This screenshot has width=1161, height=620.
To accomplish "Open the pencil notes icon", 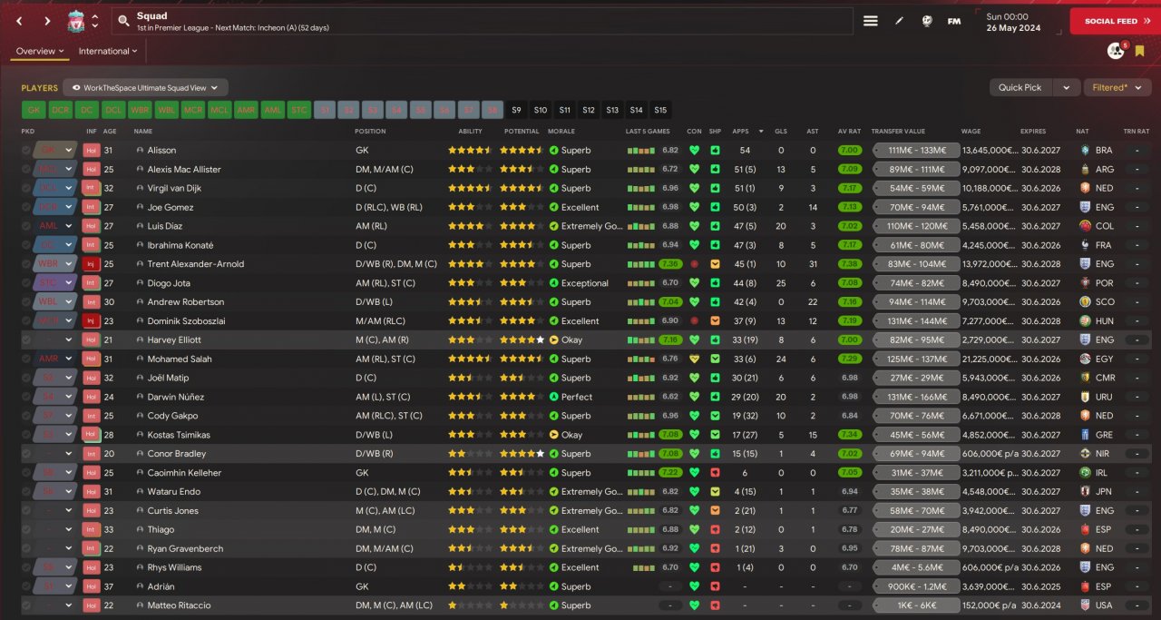I will (899, 21).
